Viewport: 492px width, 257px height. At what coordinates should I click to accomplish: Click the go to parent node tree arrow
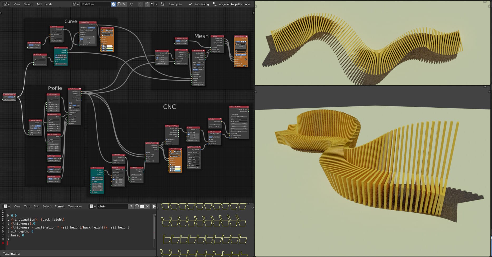[141, 4]
